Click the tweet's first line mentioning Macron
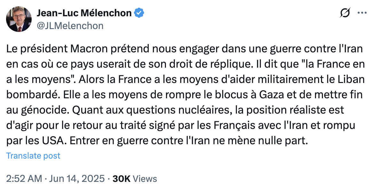 coord(184,49)
